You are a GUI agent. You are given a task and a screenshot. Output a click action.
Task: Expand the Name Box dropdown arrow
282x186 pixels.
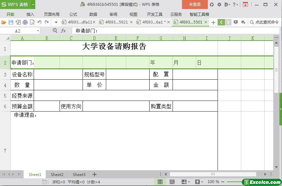pos(38,31)
